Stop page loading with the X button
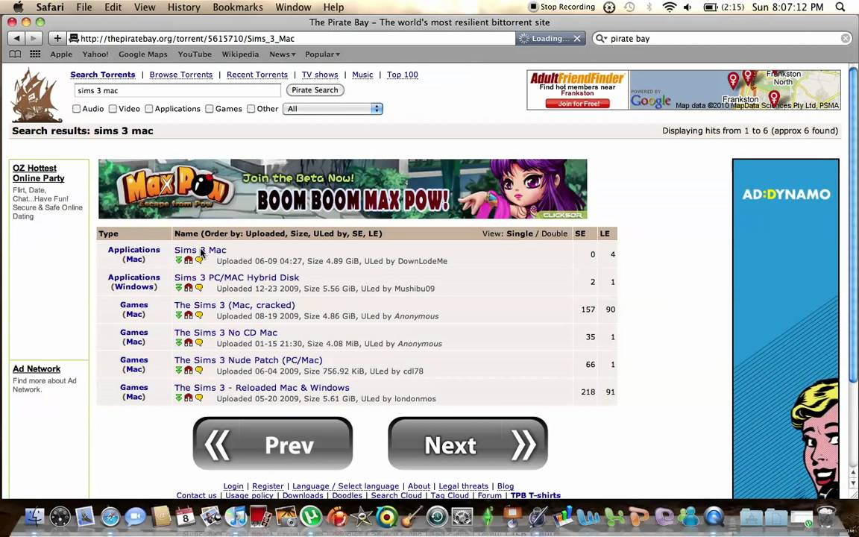This screenshot has width=859, height=537. (577, 38)
